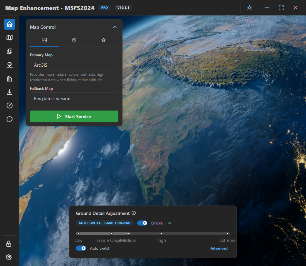Set detail slider to Low
Image resolution: width=306 pixels, height=266 pixels.
coord(78,233)
